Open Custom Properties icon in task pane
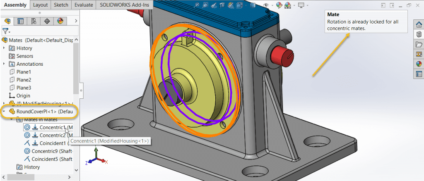Image resolution: width=424 pixels, height=181 pixels. [x=419, y=74]
